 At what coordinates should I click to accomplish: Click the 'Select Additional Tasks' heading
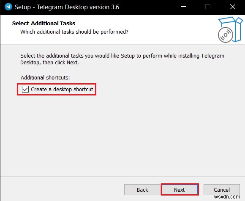(44, 23)
